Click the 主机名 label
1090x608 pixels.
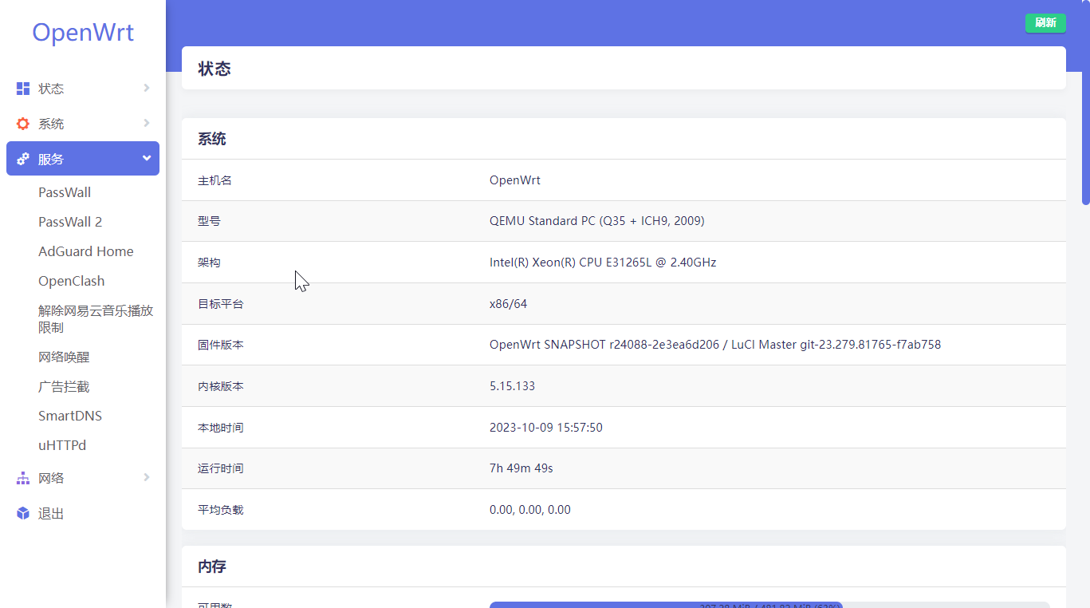coord(214,180)
